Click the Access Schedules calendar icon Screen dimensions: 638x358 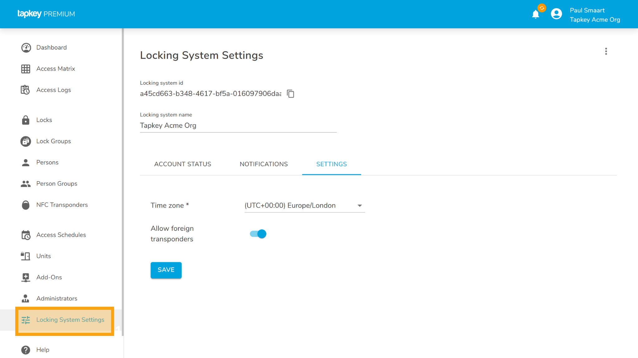coord(26,235)
